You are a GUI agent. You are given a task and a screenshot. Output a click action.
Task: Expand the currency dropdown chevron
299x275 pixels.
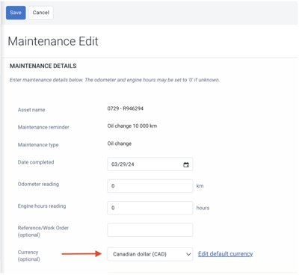click(188, 254)
